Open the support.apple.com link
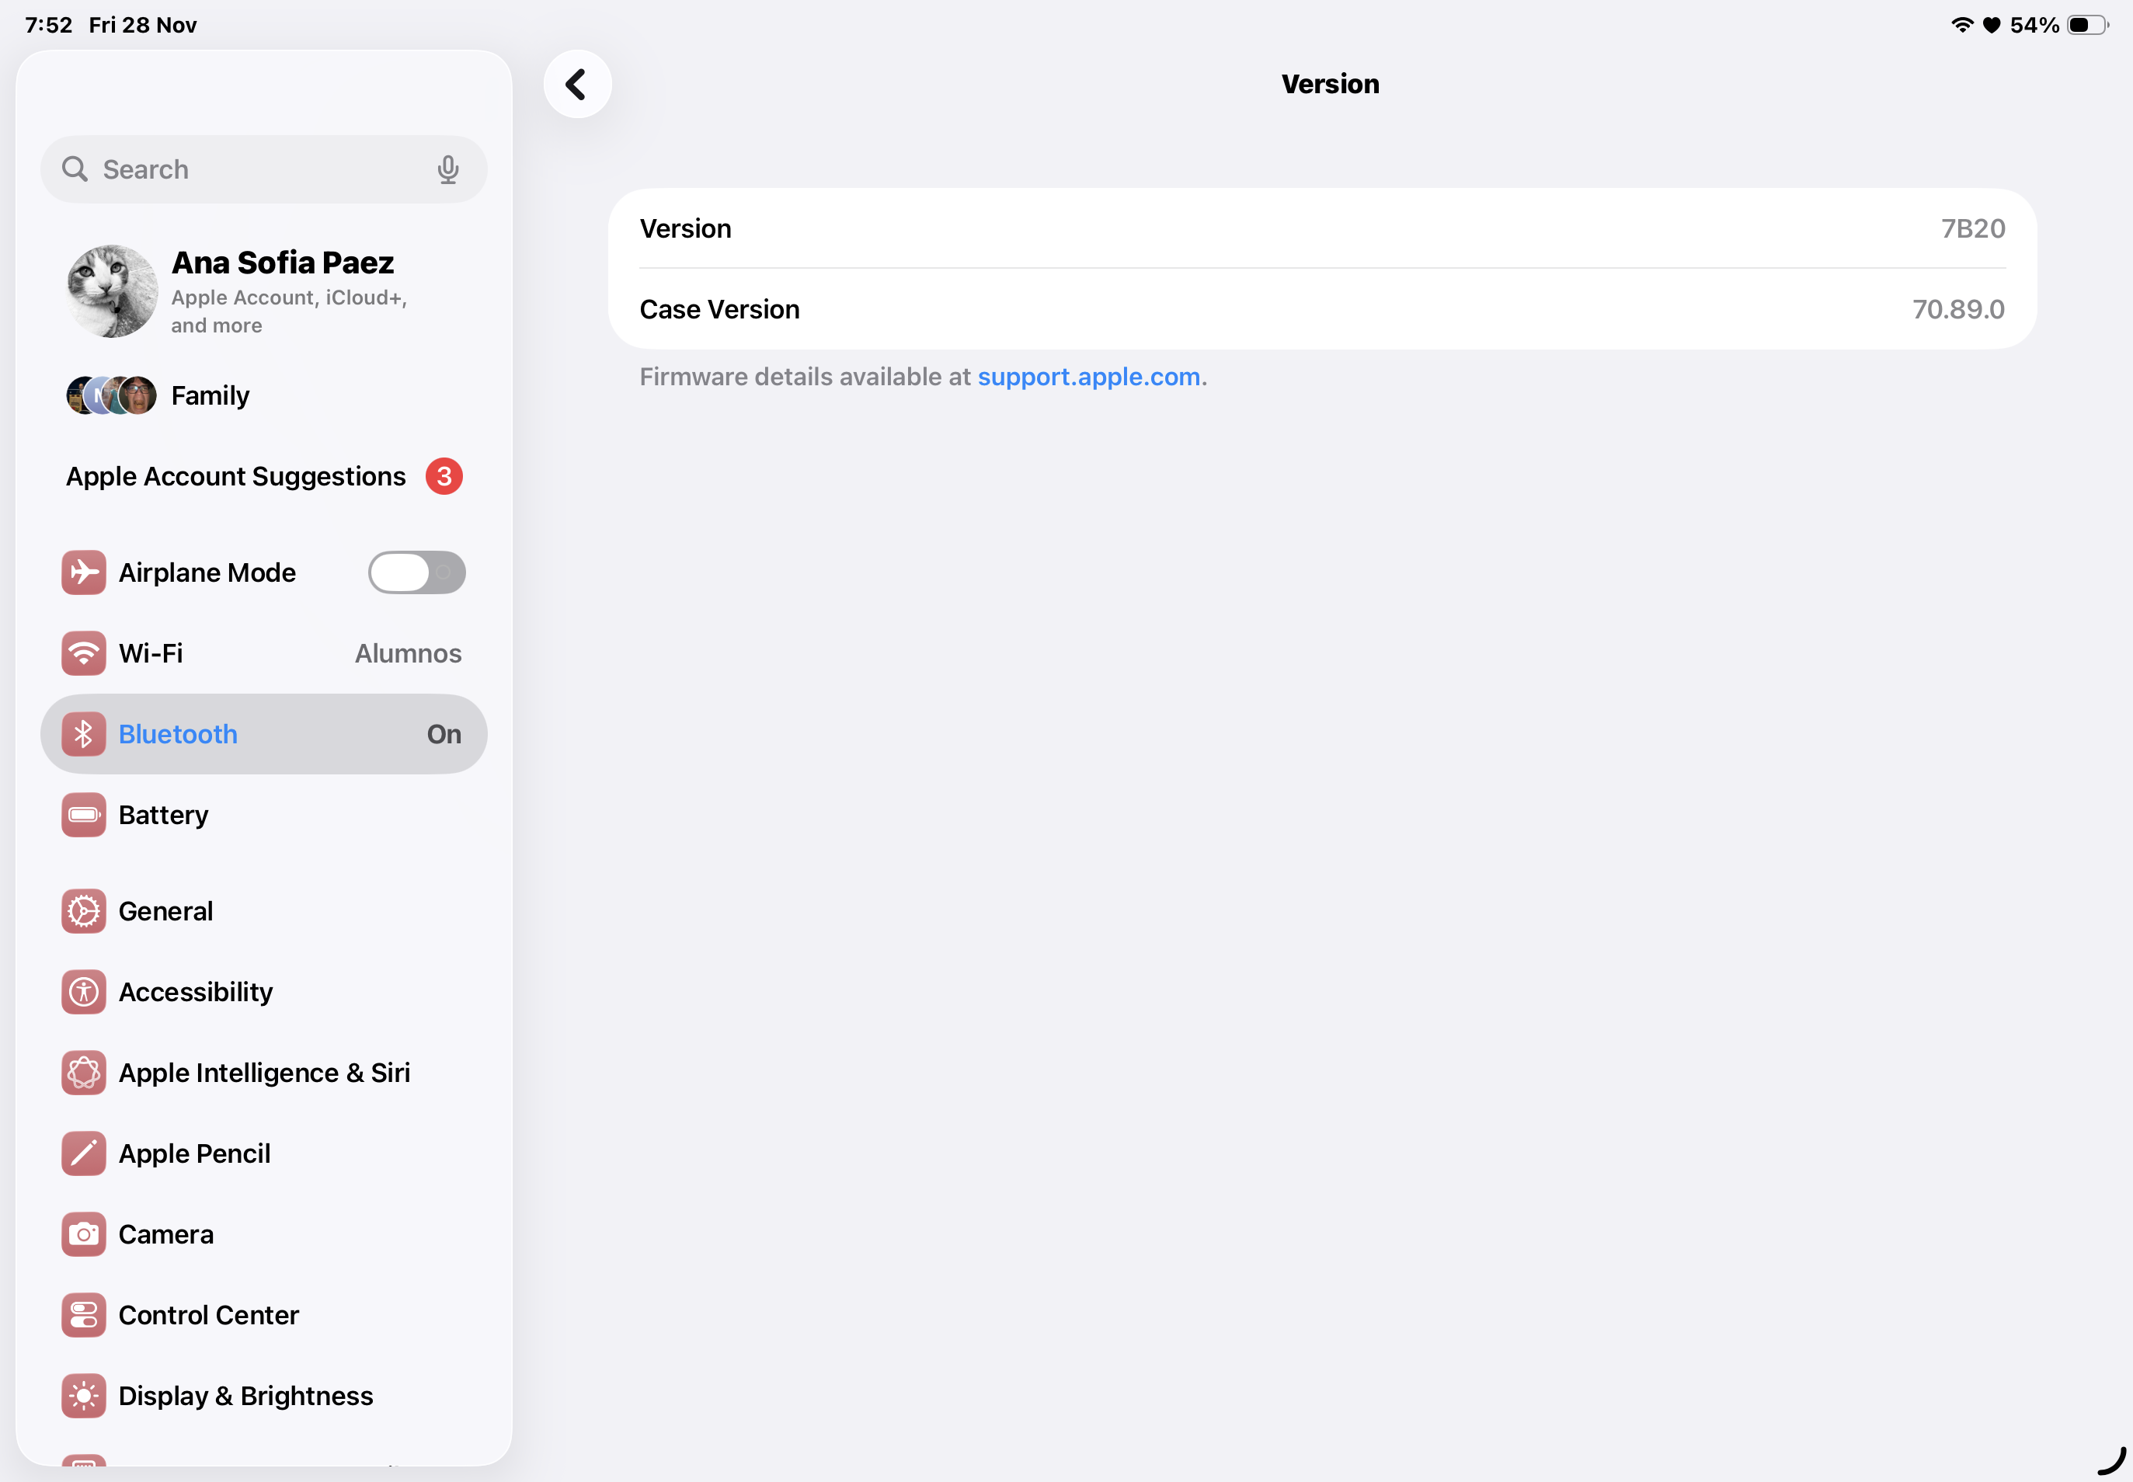This screenshot has width=2133, height=1482. coord(1088,377)
